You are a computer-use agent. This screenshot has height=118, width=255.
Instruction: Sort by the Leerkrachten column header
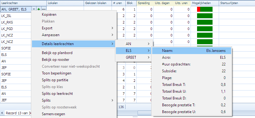click(24, 3)
